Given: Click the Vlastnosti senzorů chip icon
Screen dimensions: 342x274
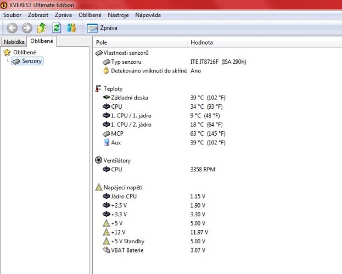Looking at the screenshot, I should [x=99, y=53].
